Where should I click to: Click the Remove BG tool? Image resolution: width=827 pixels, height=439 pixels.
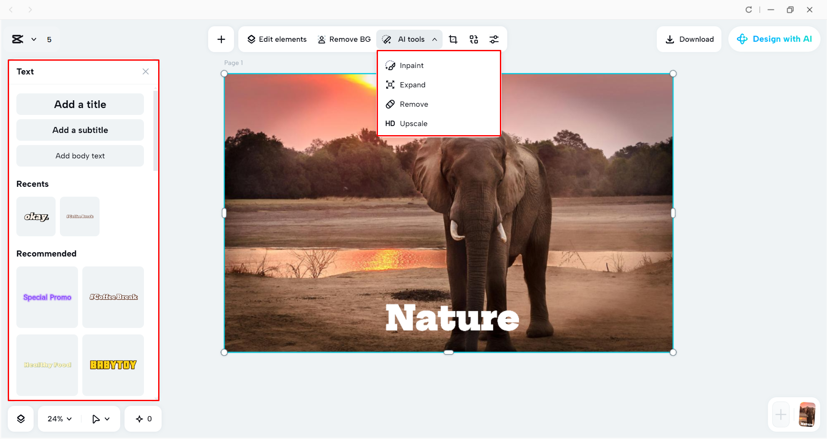pos(344,39)
